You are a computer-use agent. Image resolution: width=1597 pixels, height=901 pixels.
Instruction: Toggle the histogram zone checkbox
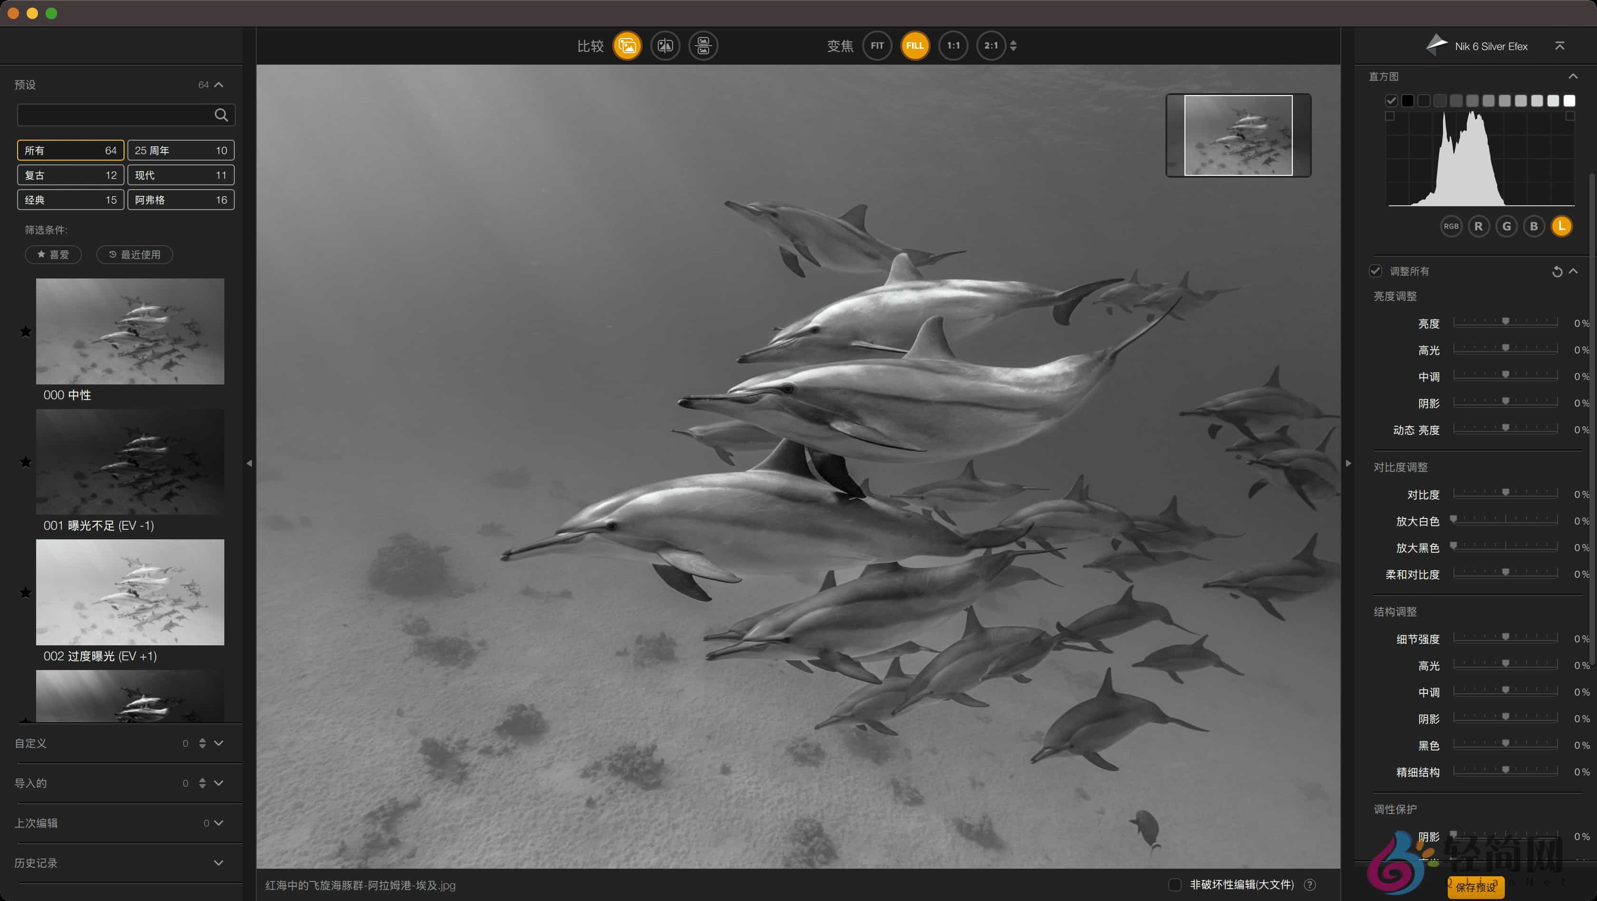pos(1391,101)
